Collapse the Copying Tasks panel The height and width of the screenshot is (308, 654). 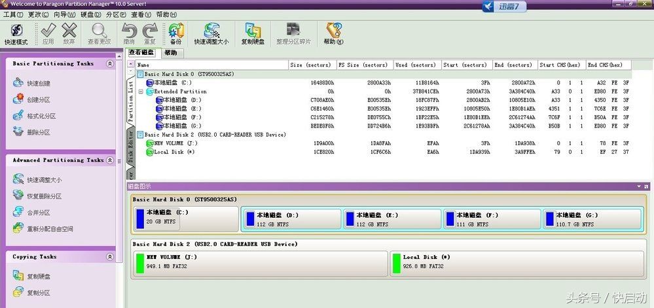tap(109, 257)
